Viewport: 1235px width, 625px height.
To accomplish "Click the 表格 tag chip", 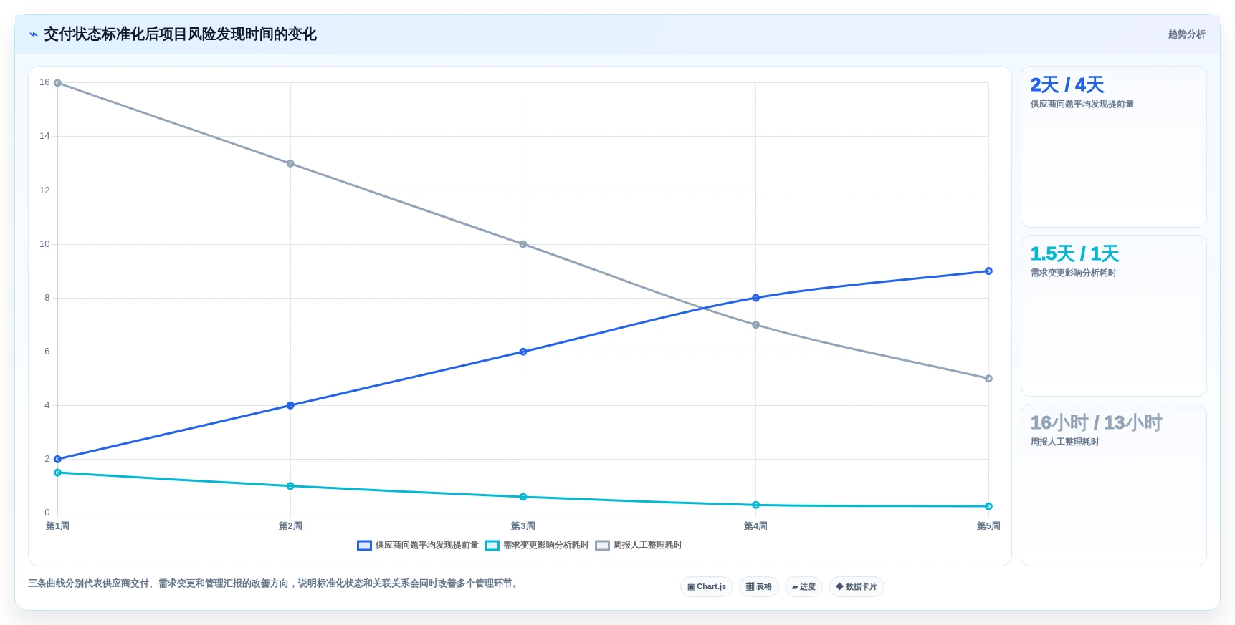I will click(759, 587).
